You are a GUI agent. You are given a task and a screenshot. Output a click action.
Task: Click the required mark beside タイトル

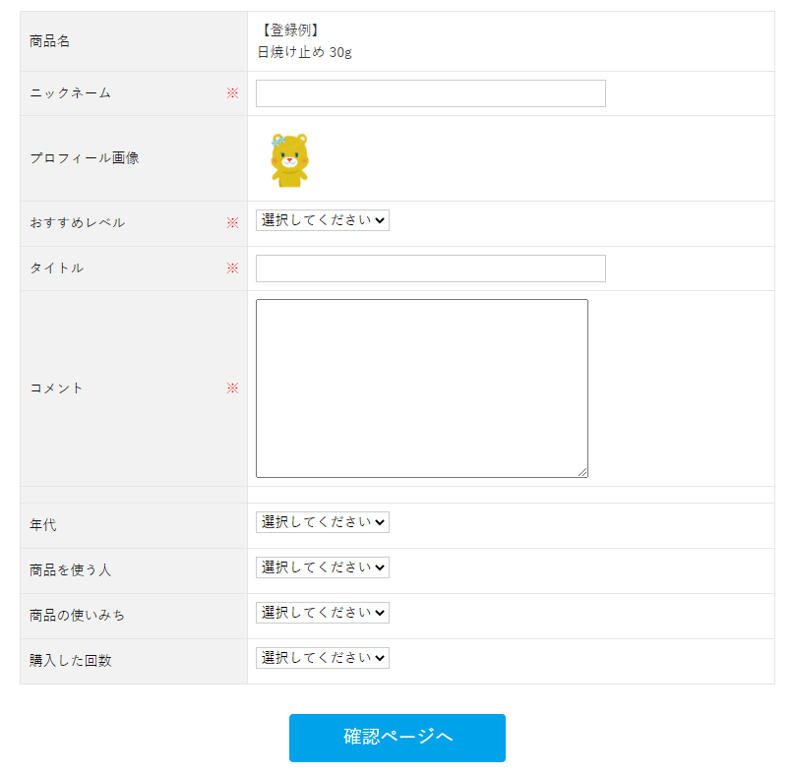pyautogui.click(x=233, y=268)
